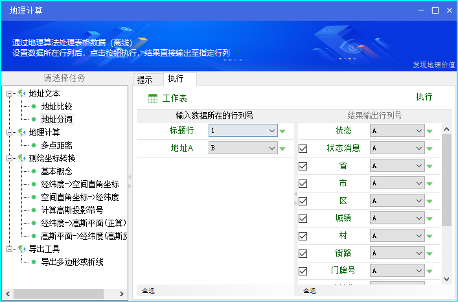The width and height of the screenshot is (458, 302).
Task: Select 经纬度->空间直角坐标 task
Action: point(80,184)
